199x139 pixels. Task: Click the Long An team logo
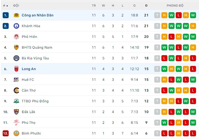(x=16, y=69)
